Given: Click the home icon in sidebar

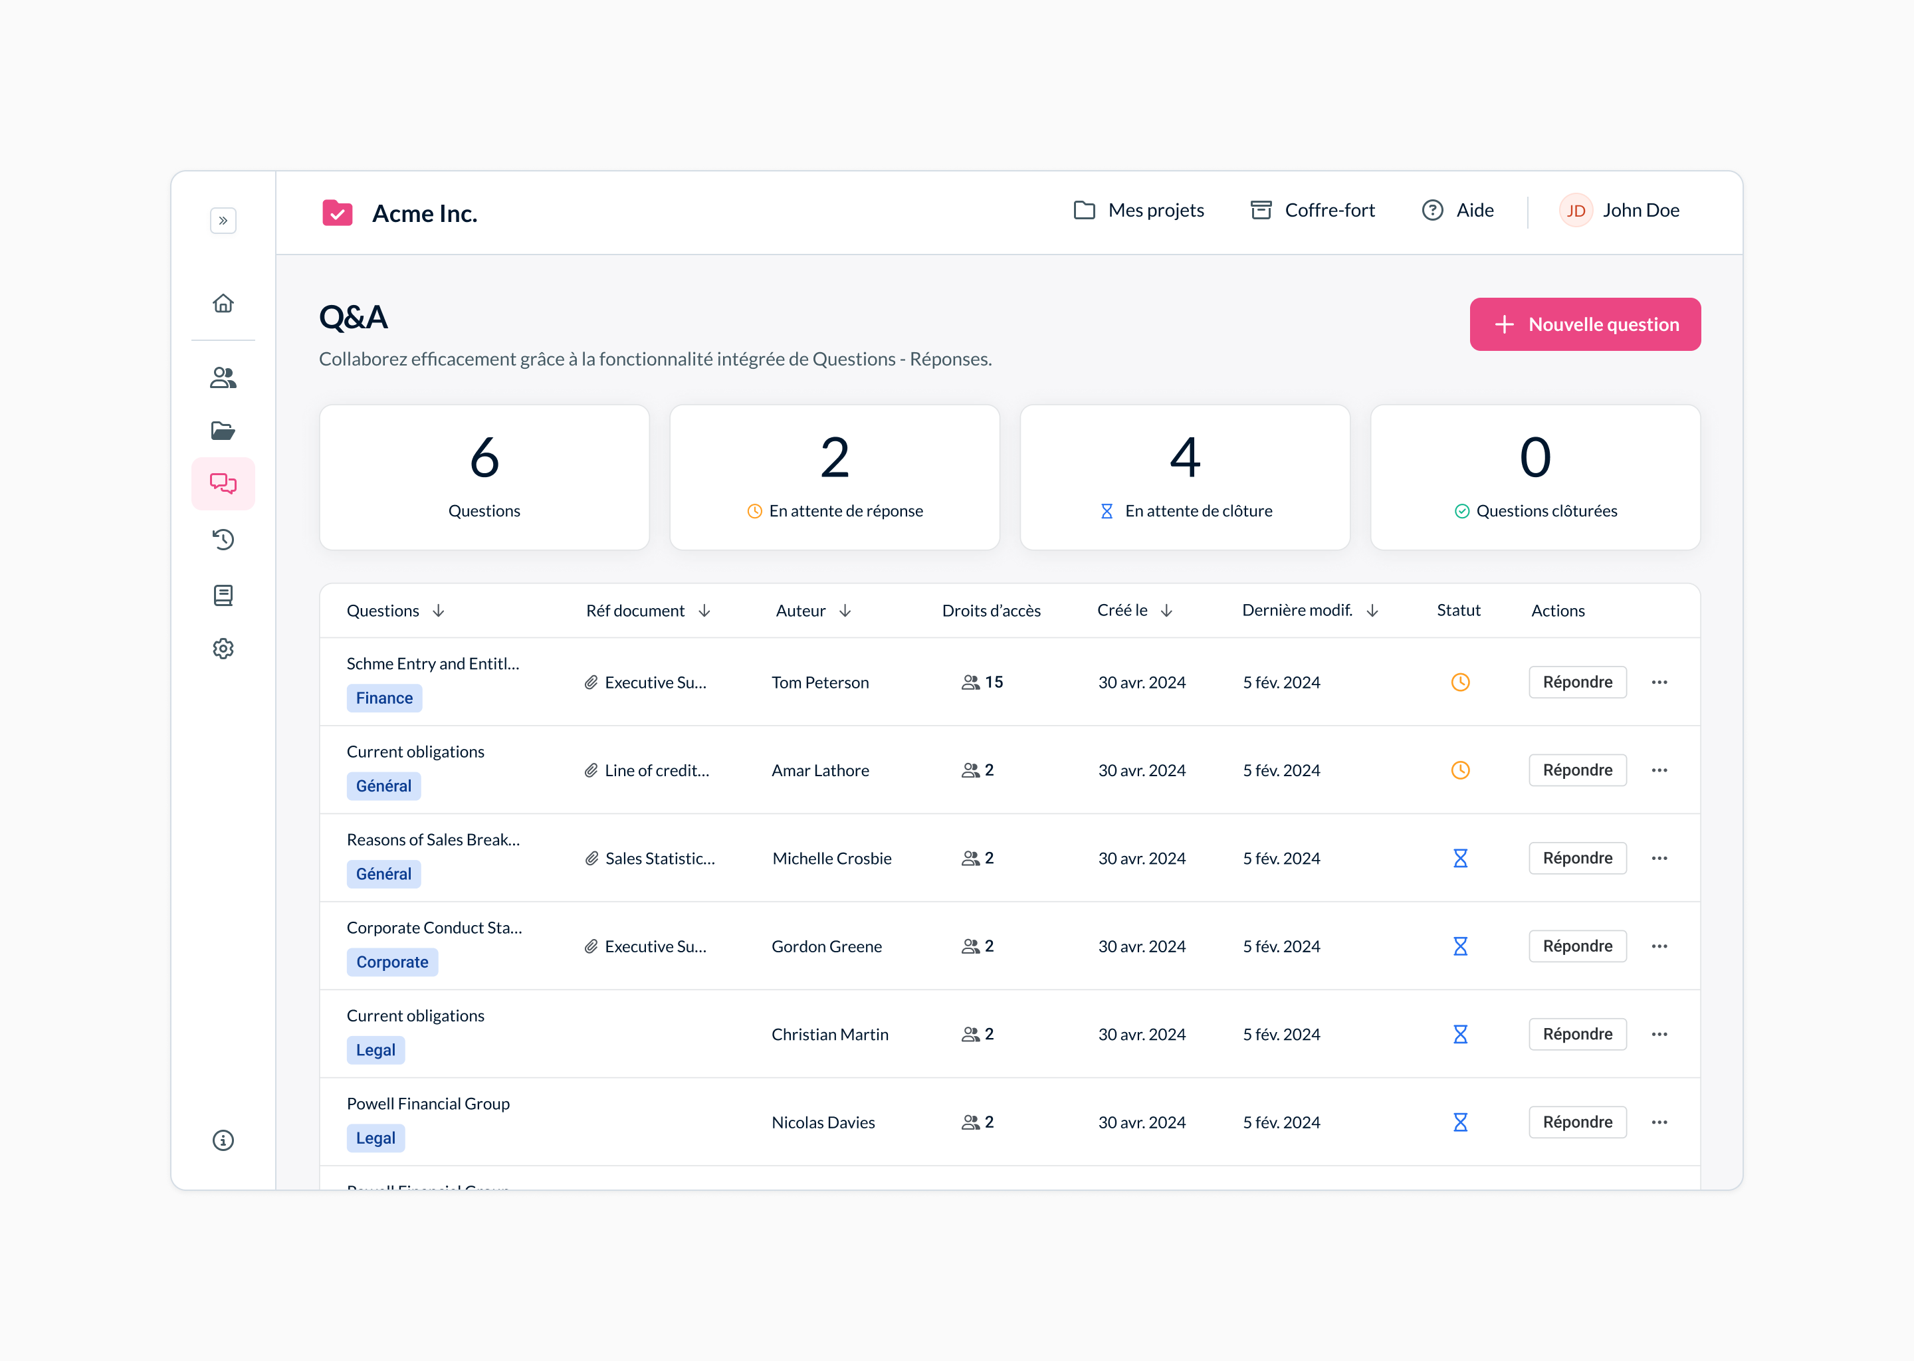Looking at the screenshot, I should pos(223,304).
